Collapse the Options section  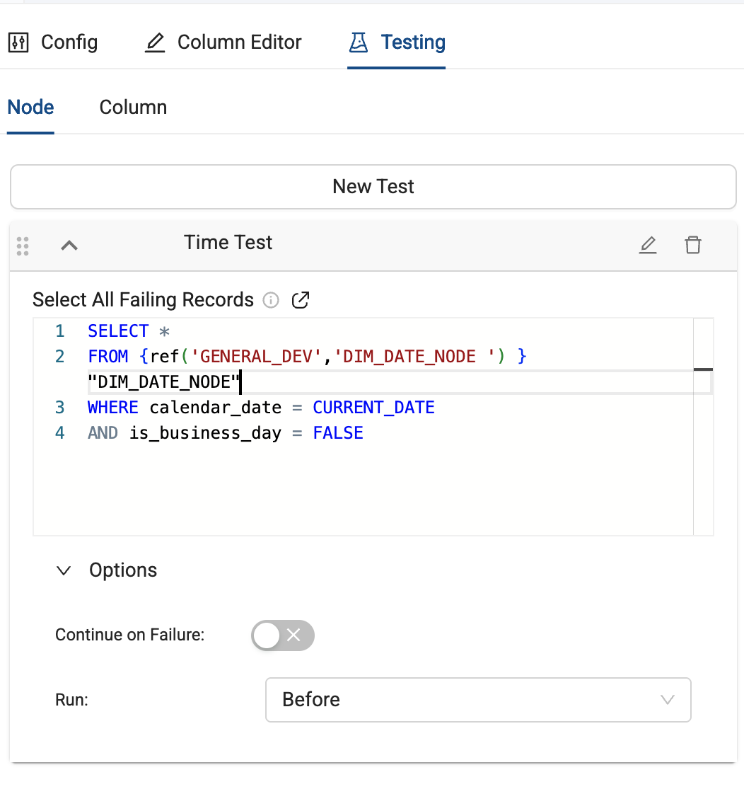64,570
